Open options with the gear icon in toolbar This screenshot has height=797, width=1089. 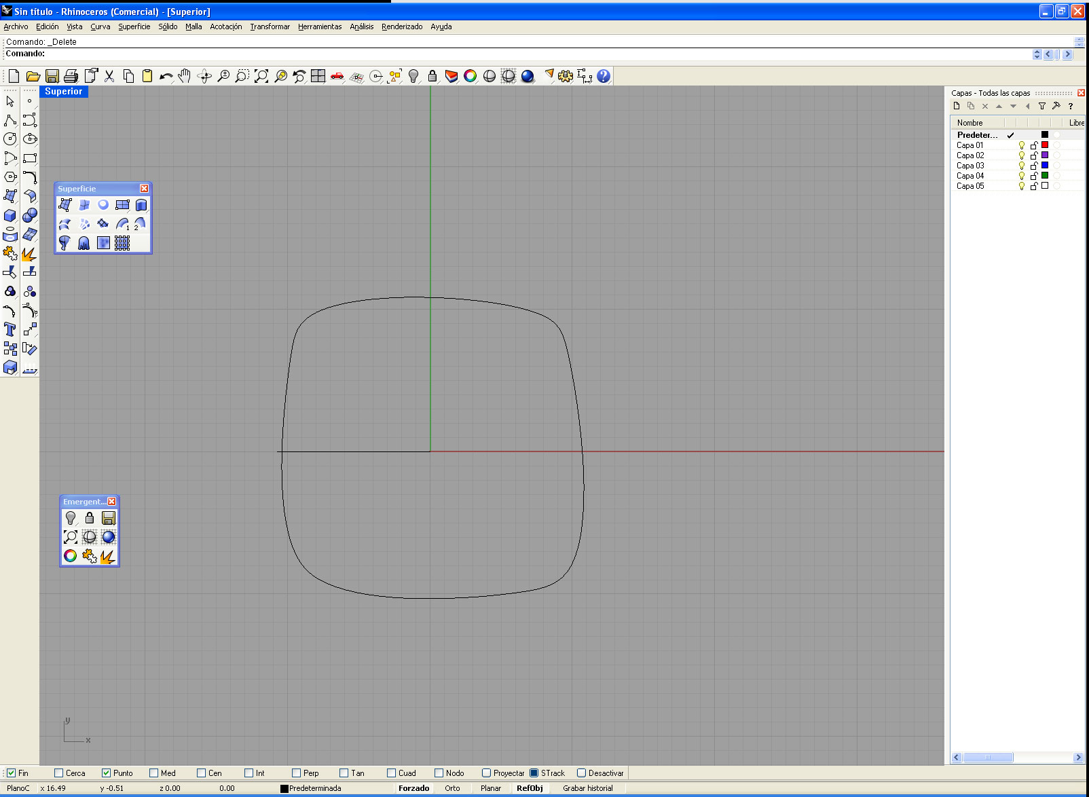565,76
